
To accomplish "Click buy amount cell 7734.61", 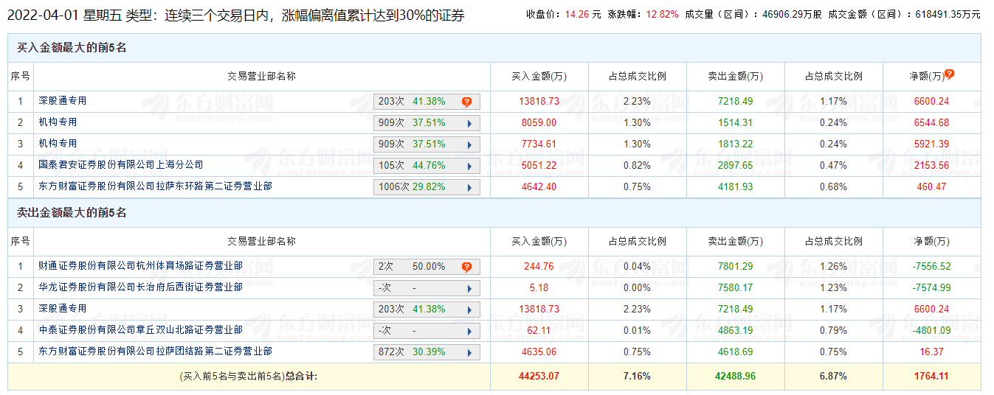I will click(539, 144).
